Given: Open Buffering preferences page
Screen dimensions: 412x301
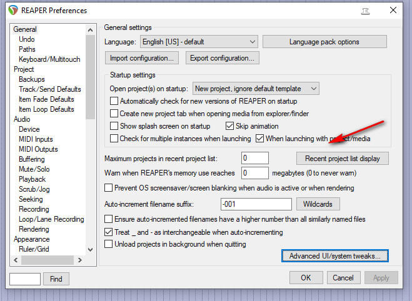Looking at the screenshot, I should point(31,159).
